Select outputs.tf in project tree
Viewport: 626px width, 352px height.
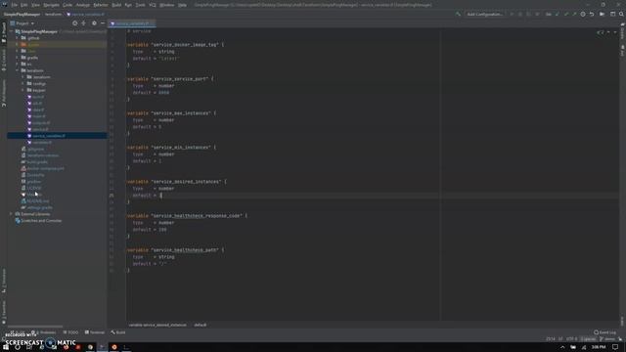(41, 123)
